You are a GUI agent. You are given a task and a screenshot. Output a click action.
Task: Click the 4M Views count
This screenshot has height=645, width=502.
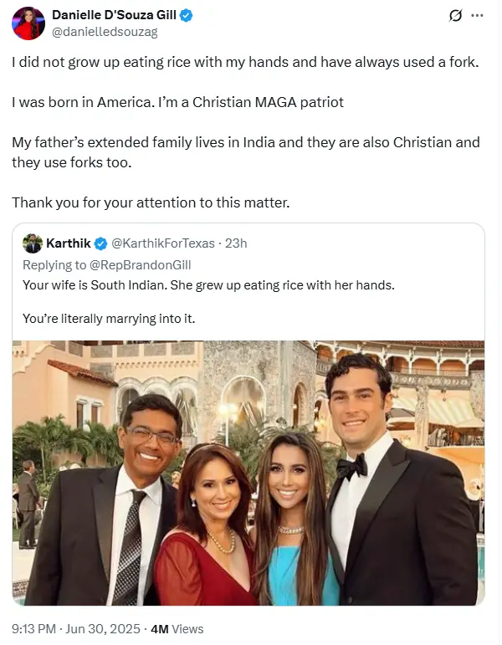click(177, 628)
